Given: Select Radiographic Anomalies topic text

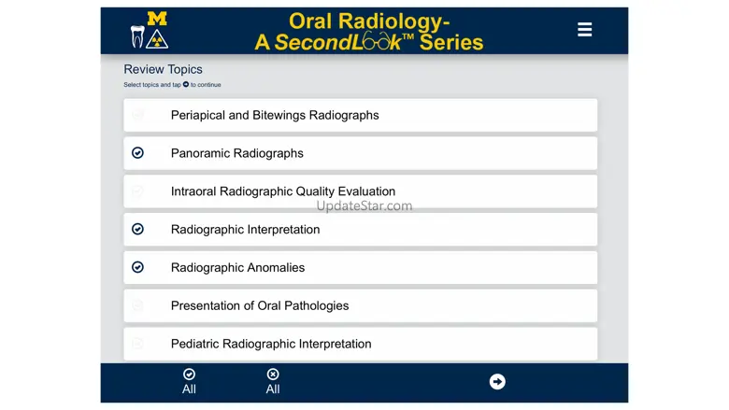Looking at the screenshot, I should (x=238, y=267).
